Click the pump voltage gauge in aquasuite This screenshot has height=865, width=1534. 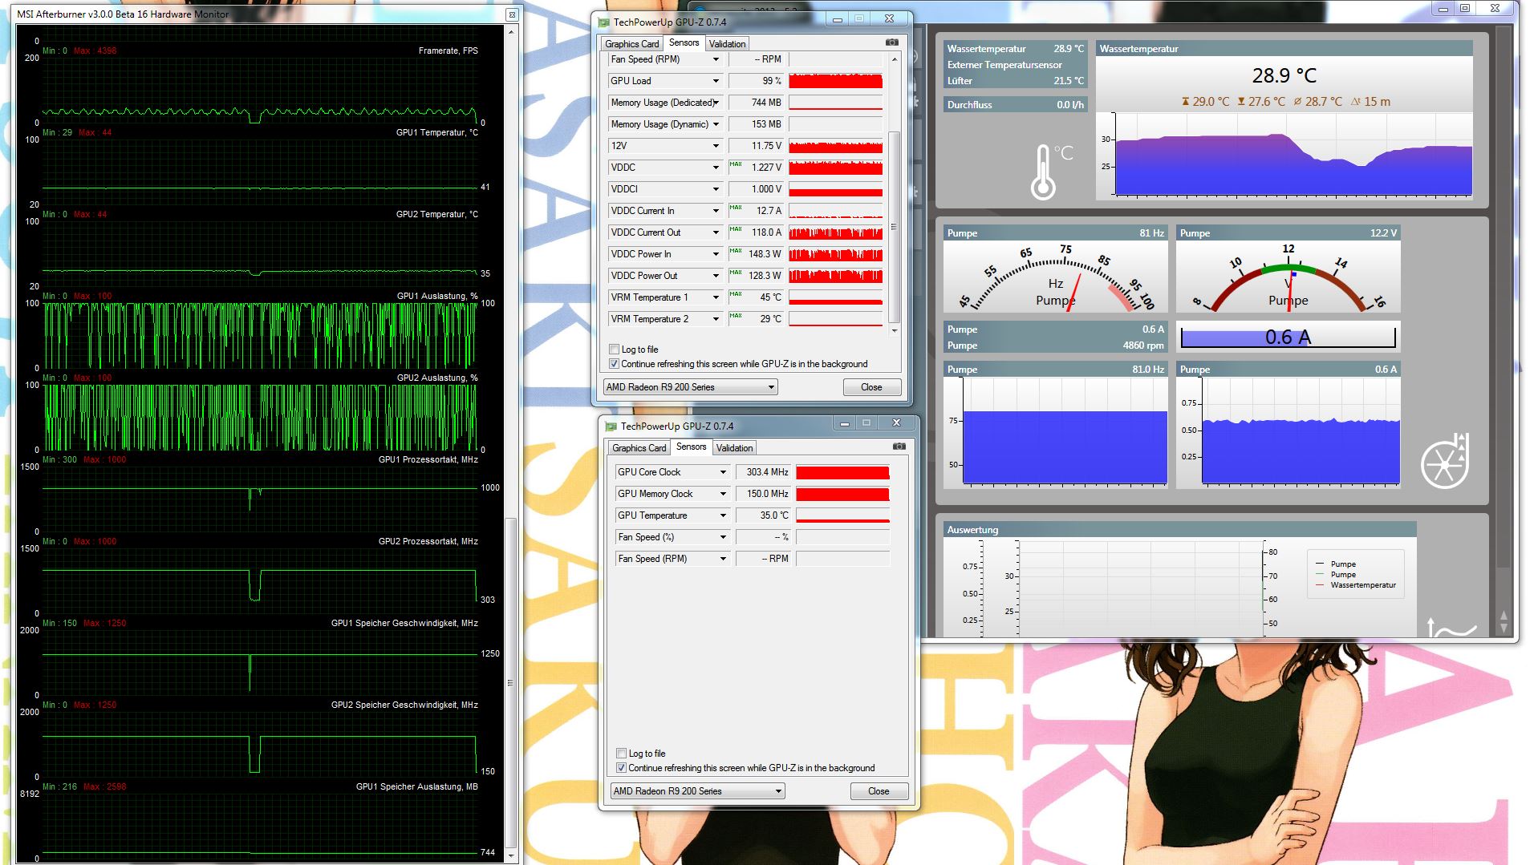(1288, 277)
